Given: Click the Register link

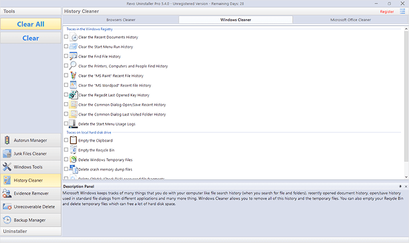Looking at the screenshot, I should pos(387,11).
